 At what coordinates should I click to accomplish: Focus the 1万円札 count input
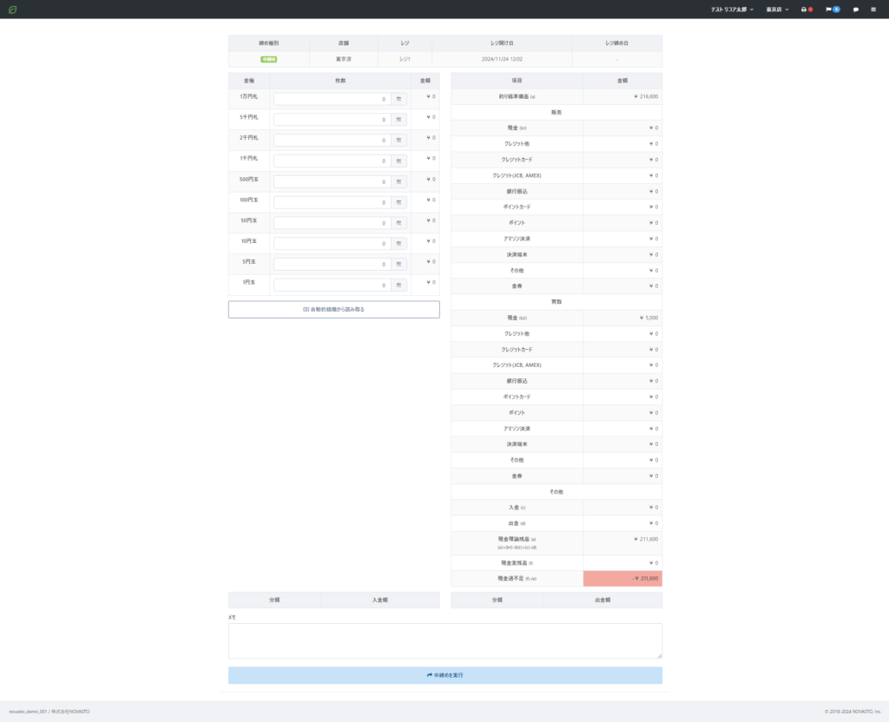click(x=333, y=99)
